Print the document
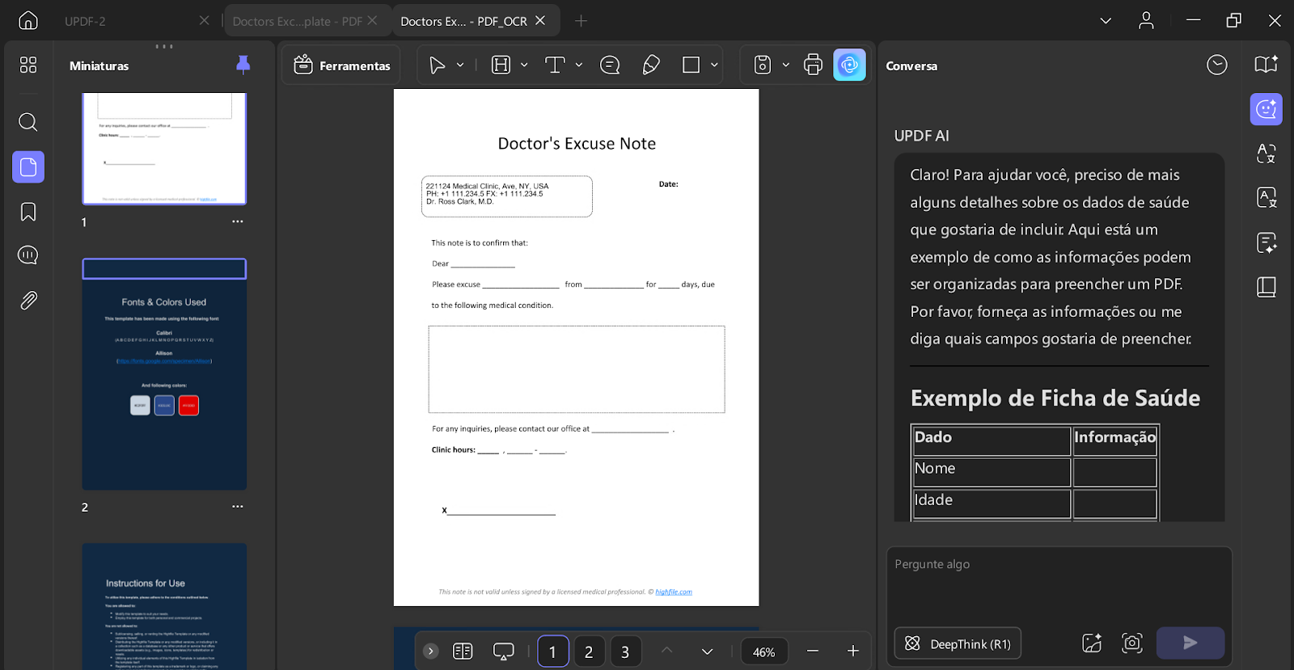 click(813, 65)
